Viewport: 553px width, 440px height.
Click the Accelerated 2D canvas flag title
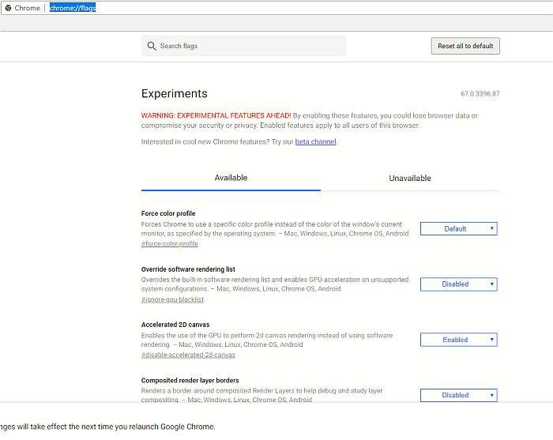coord(175,325)
